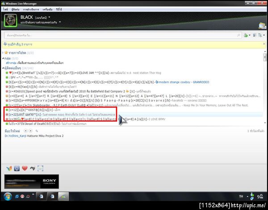Select contact CHELSEA I LOVE BFMV
The height and width of the screenshot is (210, 268).
click(x=85, y=119)
